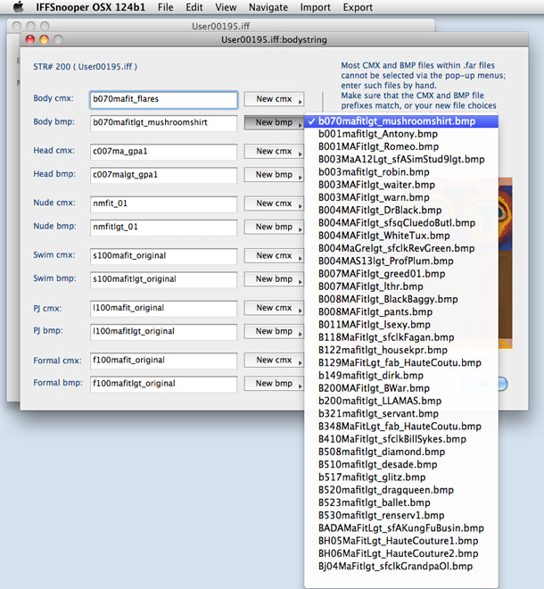Pick B007MAFitlgt_lthr.bmp
The height and width of the screenshot is (589, 544).
401,287
